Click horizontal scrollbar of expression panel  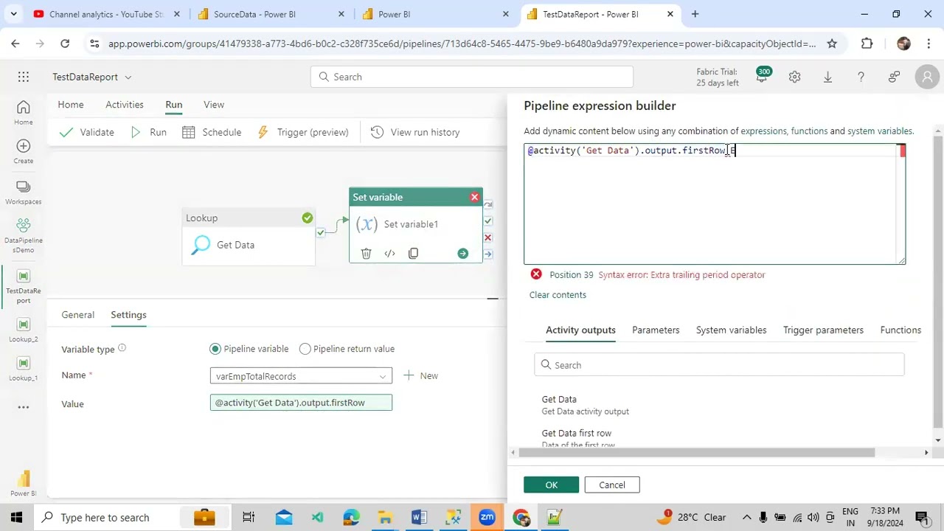click(x=697, y=453)
